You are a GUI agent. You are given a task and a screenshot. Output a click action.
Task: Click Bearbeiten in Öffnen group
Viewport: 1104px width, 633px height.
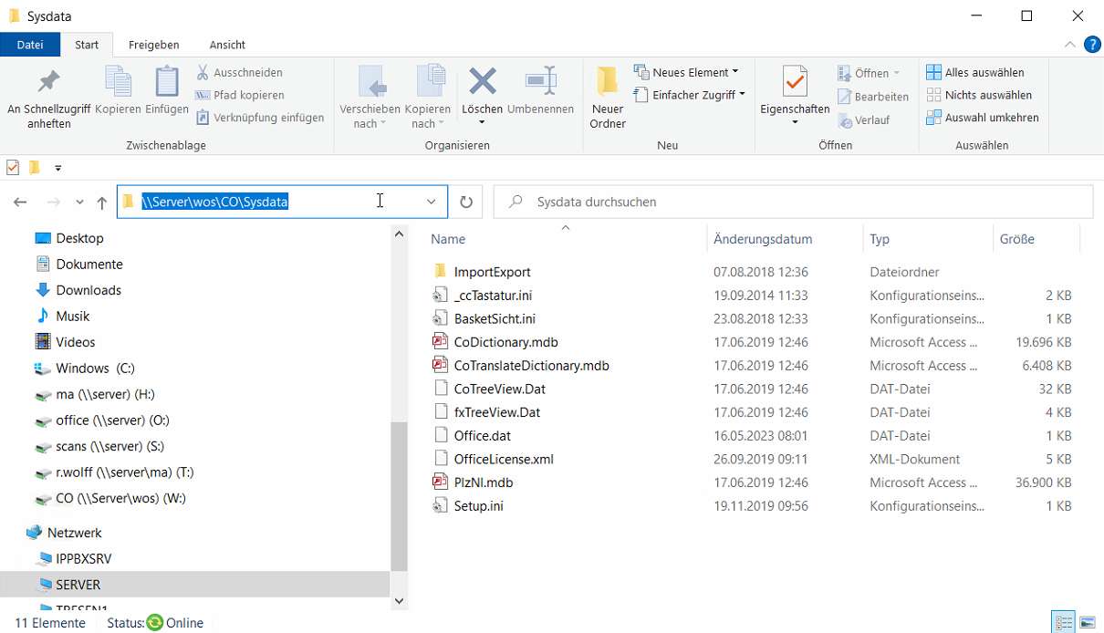[873, 97]
